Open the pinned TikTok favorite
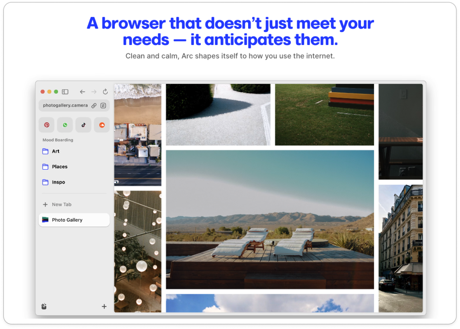The height and width of the screenshot is (329, 460). pos(83,125)
